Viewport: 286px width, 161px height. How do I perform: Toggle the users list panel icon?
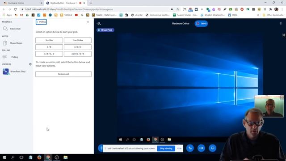pos(99,24)
